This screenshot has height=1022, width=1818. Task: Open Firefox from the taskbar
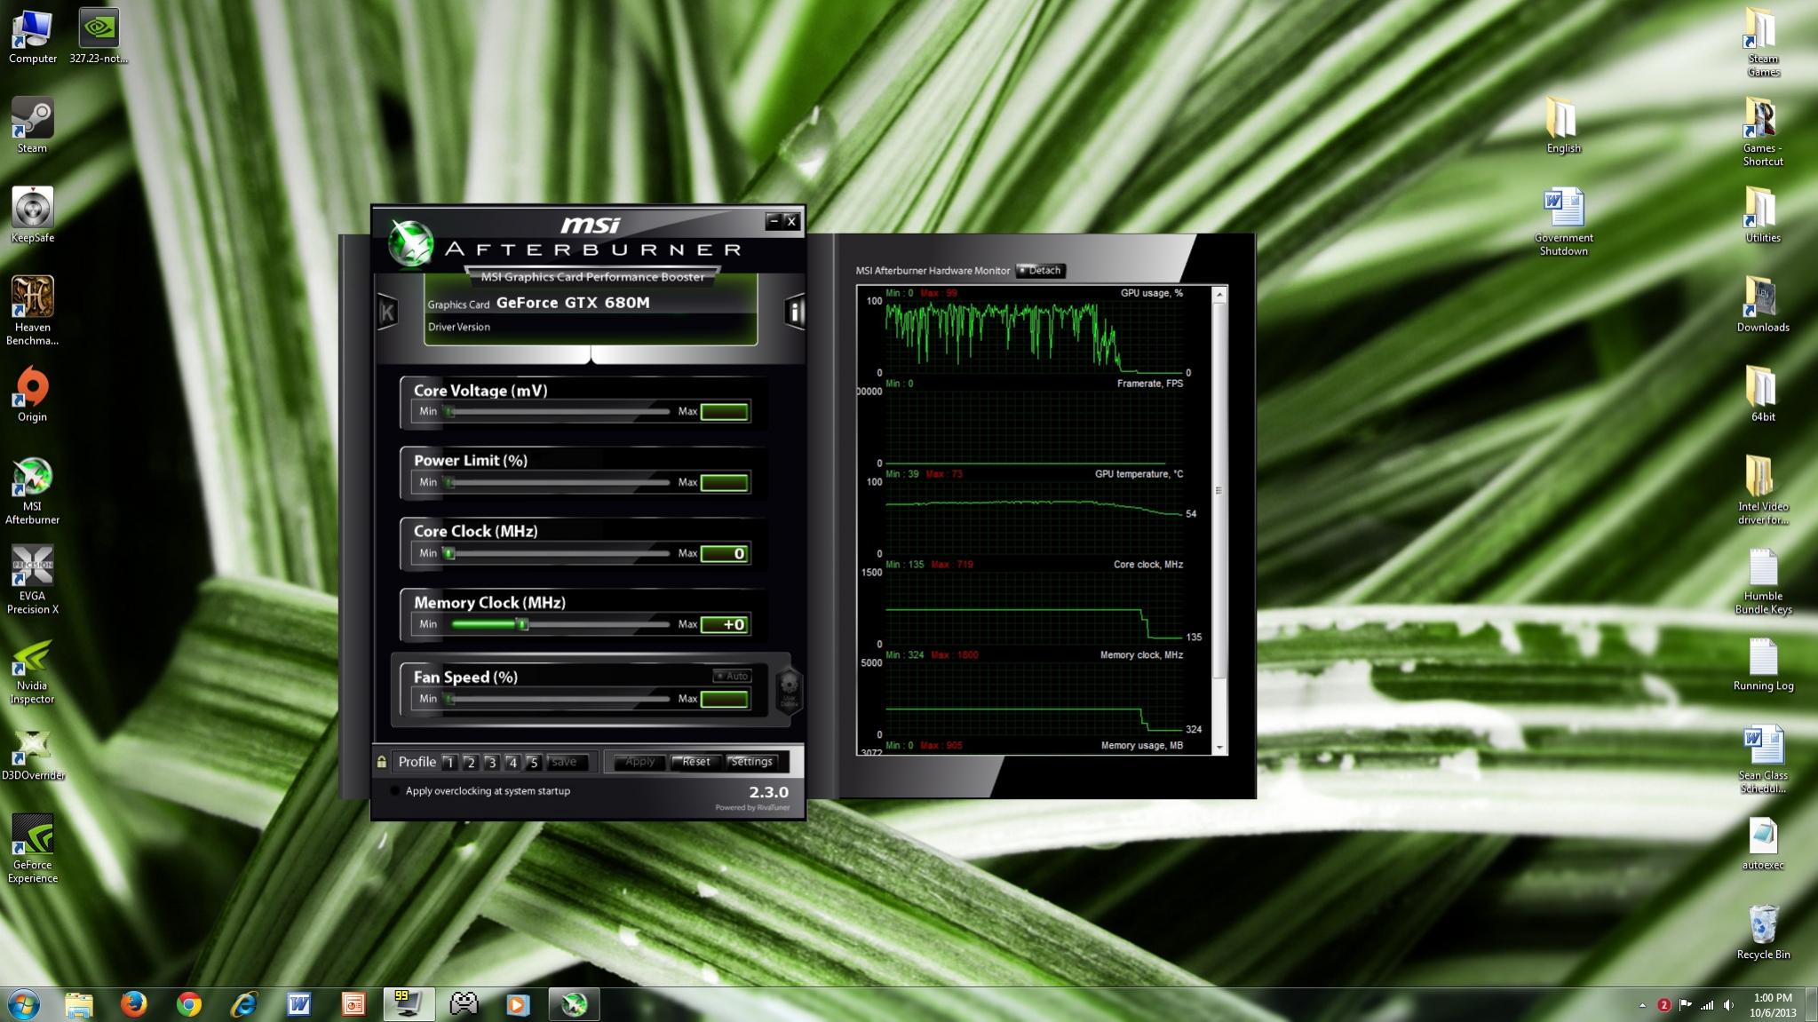133,1004
